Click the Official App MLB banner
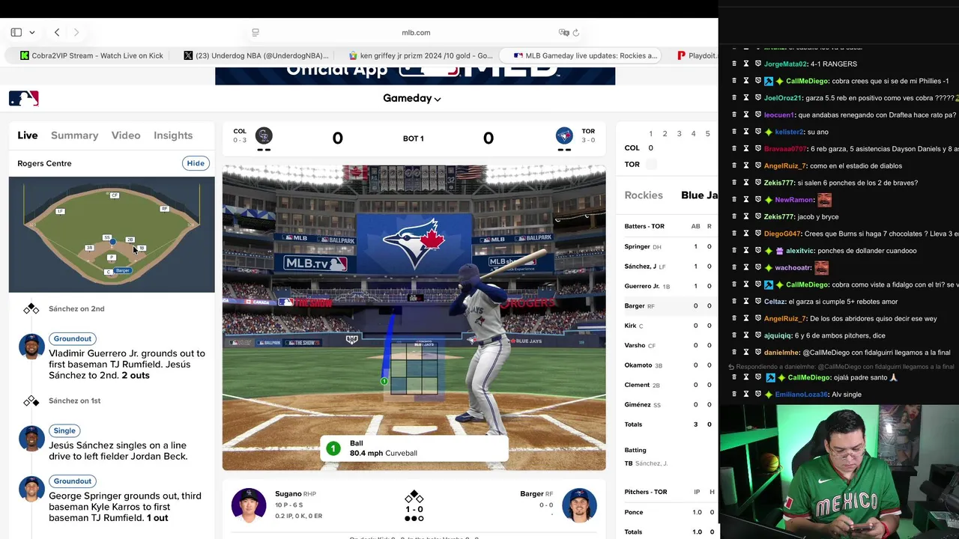 (415, 75)
